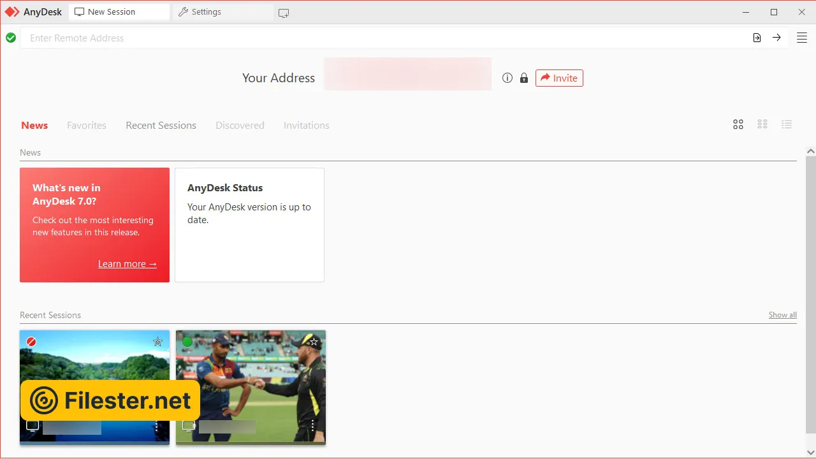816x459 pixels.
Task: Click the info icon beside Your Address
Action: [507, 78]
